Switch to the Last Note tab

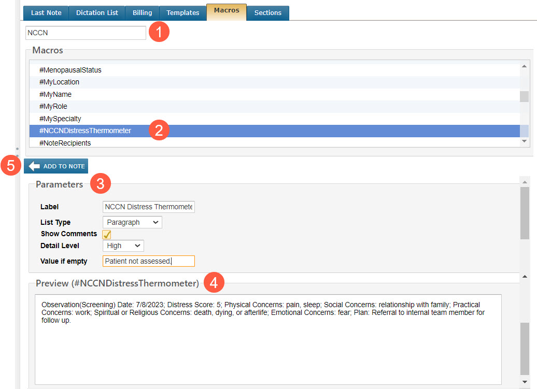pyautogui.click(x=46, y=13)
